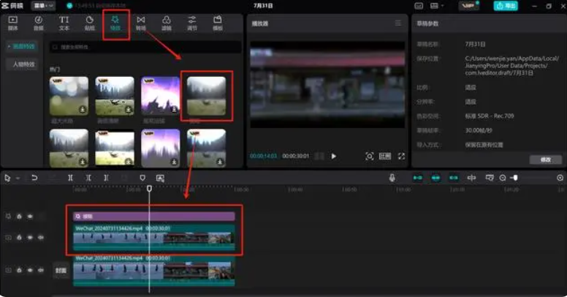Screen dimensions: 567x297
Task: Click the save path text starting C:/Users/wenjie.yan
Action: 511,66
